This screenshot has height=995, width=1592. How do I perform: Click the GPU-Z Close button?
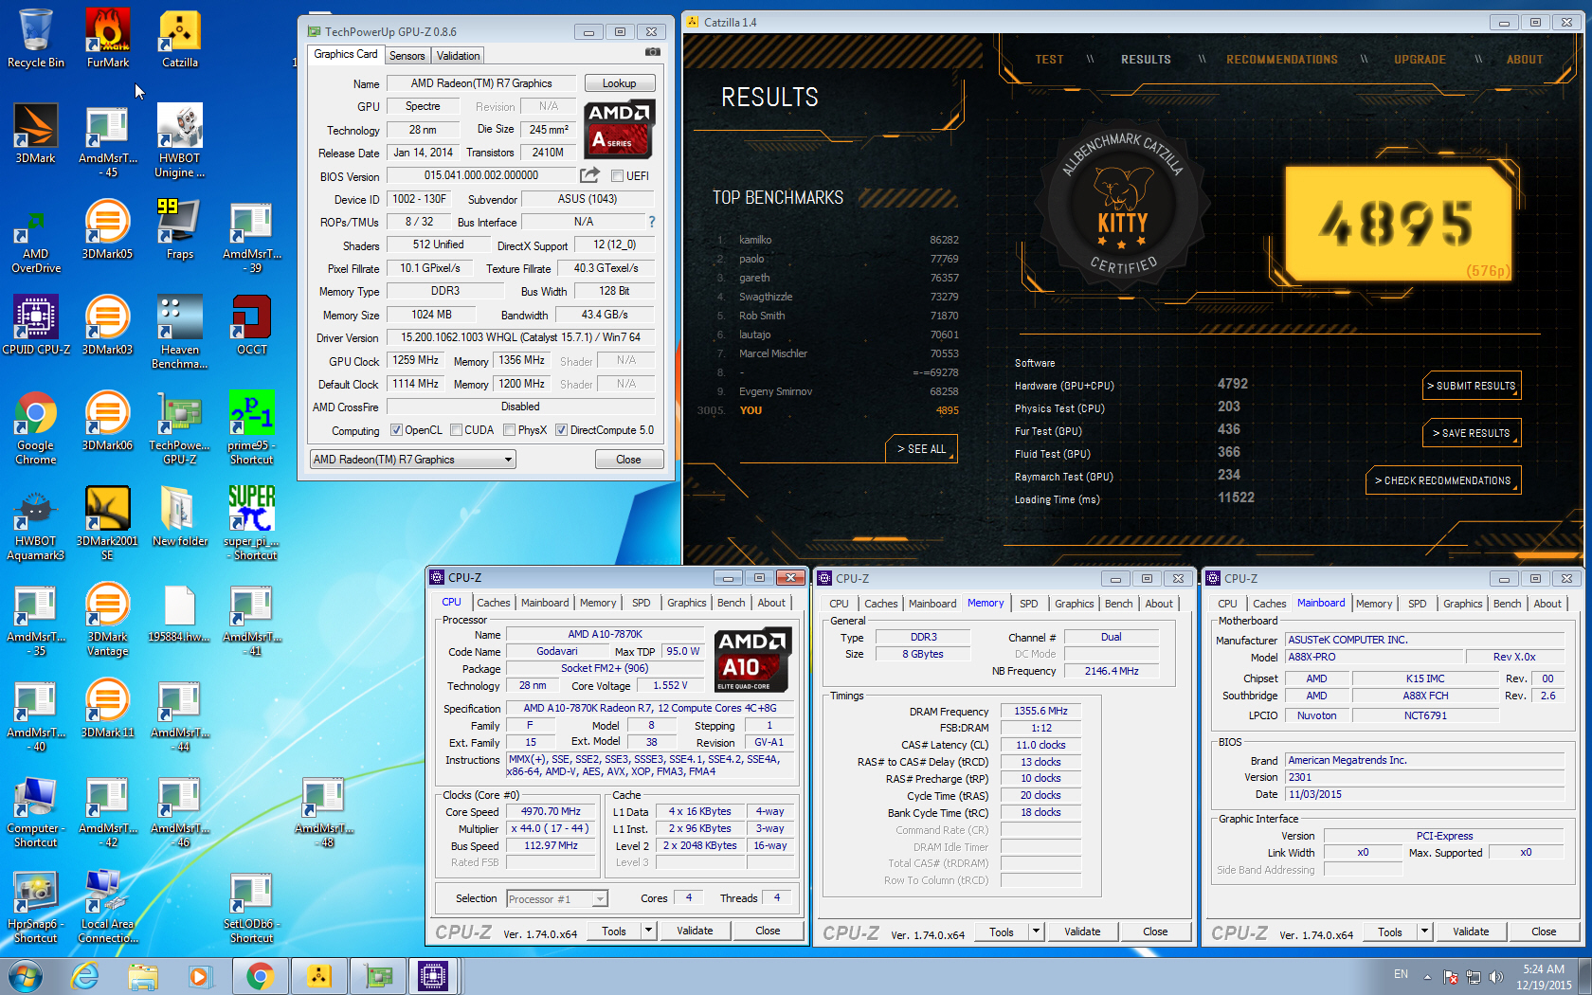(629, 460)
